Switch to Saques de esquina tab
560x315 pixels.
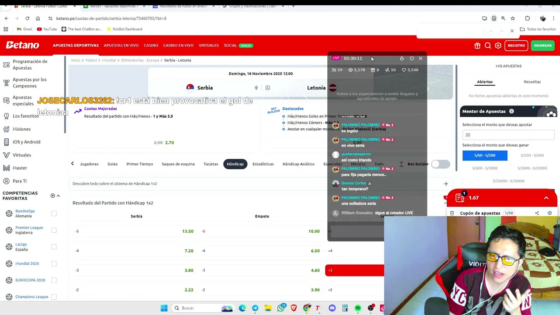coord(178,164)
